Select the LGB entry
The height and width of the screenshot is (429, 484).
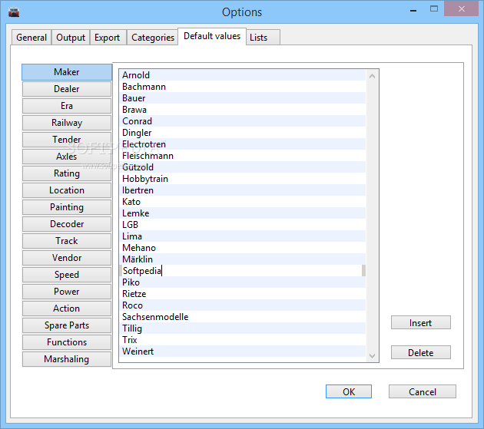click(x=243, y=225)
